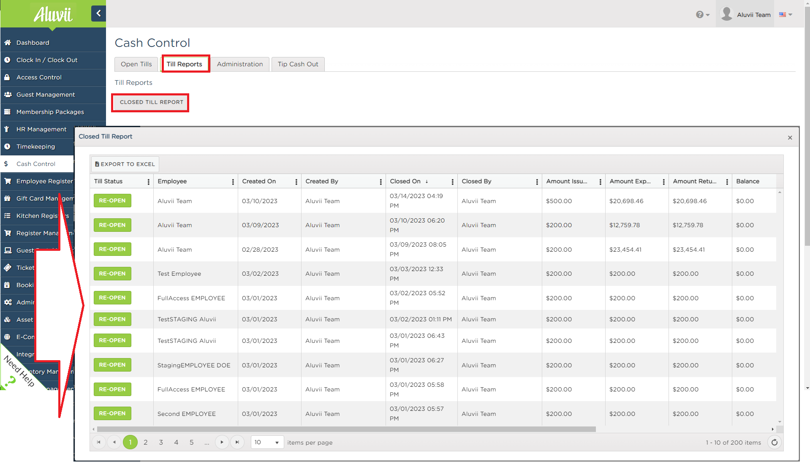Select page 3 in the pager
This screenshot has width=810, height=467.
(x=161, y=443)
